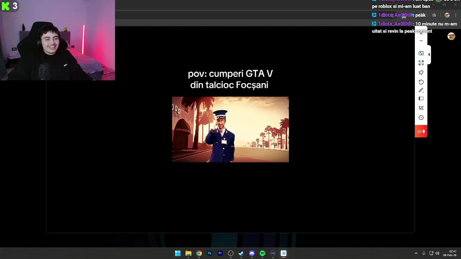The height and width of the screenshot is (259, 461).
Task: Click the fit-to-window icon in floating toolbar
Action: tap(421, 53)
